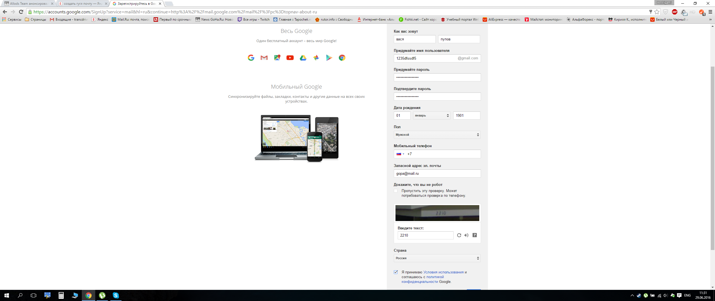Viewport: 715px width, 301px height.
Task: Expand the gender dropdown Мужской
Action: (x=437, y=135)
